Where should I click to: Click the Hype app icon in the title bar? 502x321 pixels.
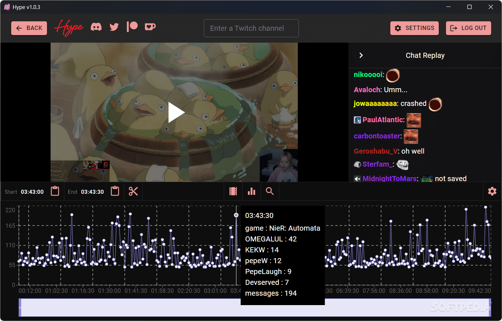coord(7,7)
